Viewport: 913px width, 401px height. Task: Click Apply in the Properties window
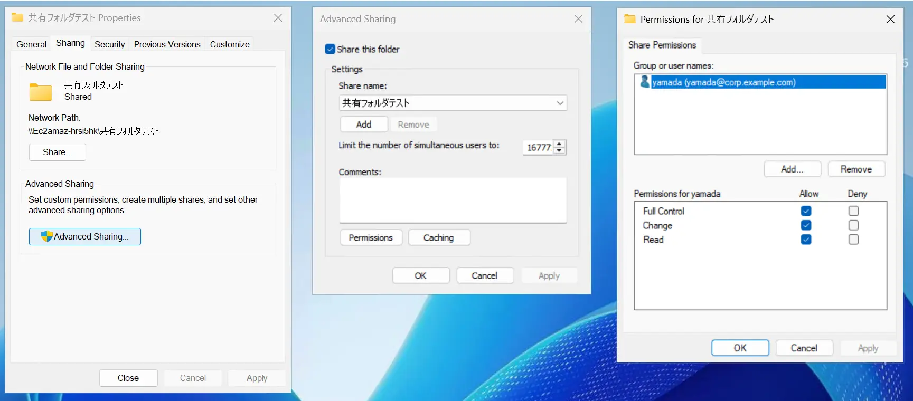[257, 378]
